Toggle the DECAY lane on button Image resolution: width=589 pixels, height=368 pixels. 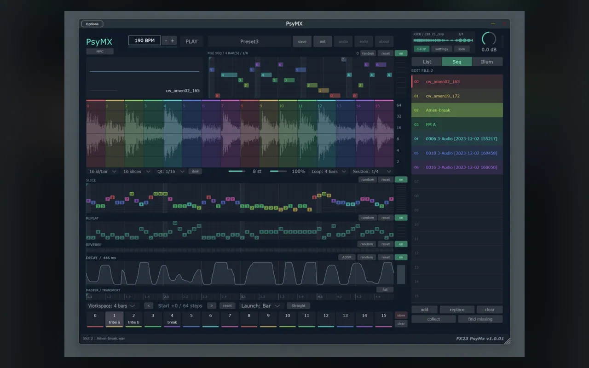click(401, 257)
